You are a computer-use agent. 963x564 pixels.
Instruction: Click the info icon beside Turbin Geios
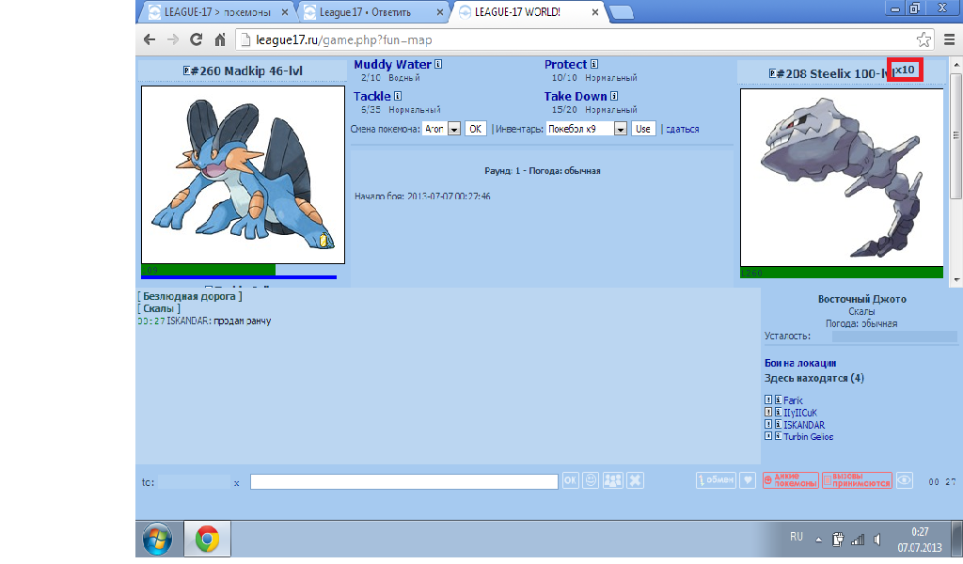(778, 436)
